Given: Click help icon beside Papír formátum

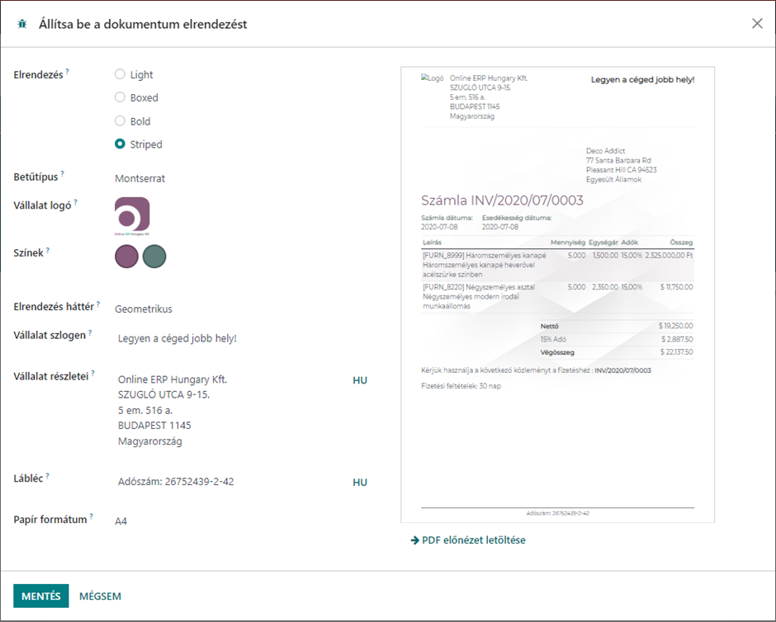Looking at the screenshot, I should (92, 517).
